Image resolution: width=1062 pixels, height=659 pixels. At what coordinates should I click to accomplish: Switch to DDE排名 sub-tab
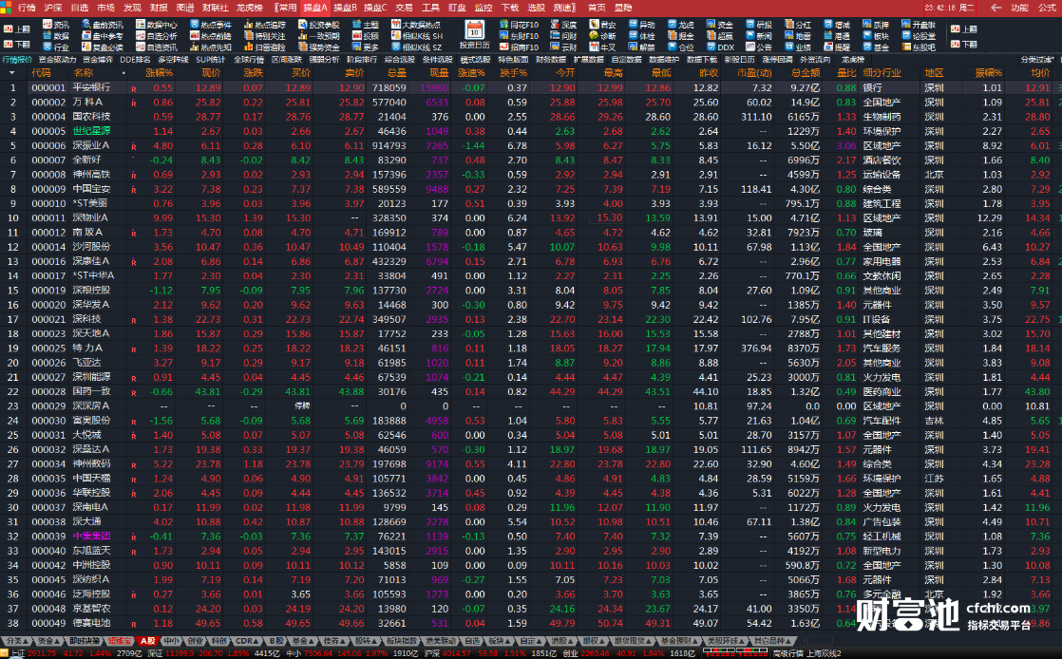(136, 60)
